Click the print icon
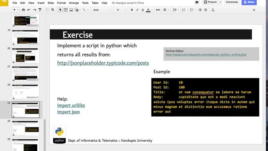This screenshot has width=268, height=151. [x=23, y=10]
